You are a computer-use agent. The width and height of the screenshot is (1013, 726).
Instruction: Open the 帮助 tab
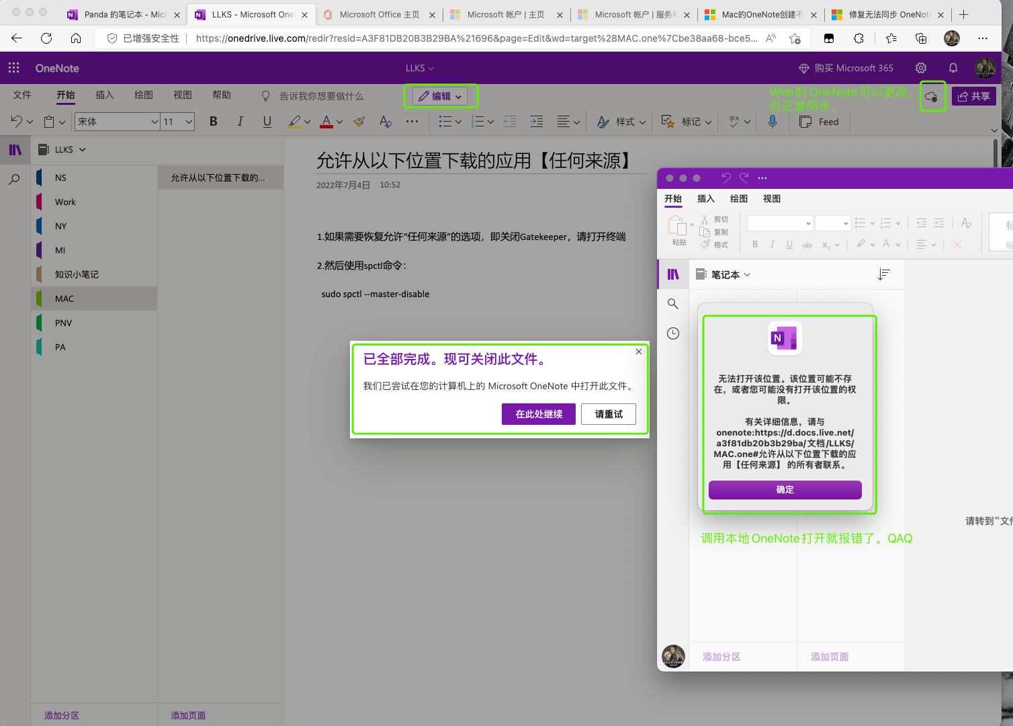coord(222,95)
